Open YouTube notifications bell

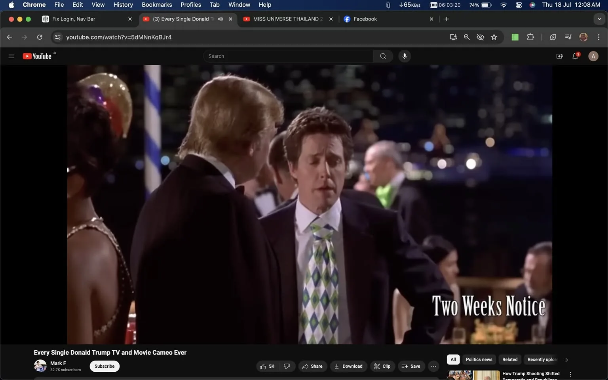tap(575, 56)
